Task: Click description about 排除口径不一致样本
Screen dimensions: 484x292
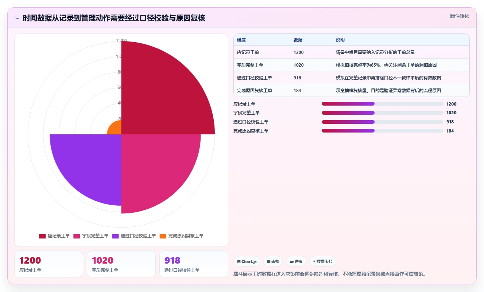Action: pyautogui.click(x=388, y=78)
